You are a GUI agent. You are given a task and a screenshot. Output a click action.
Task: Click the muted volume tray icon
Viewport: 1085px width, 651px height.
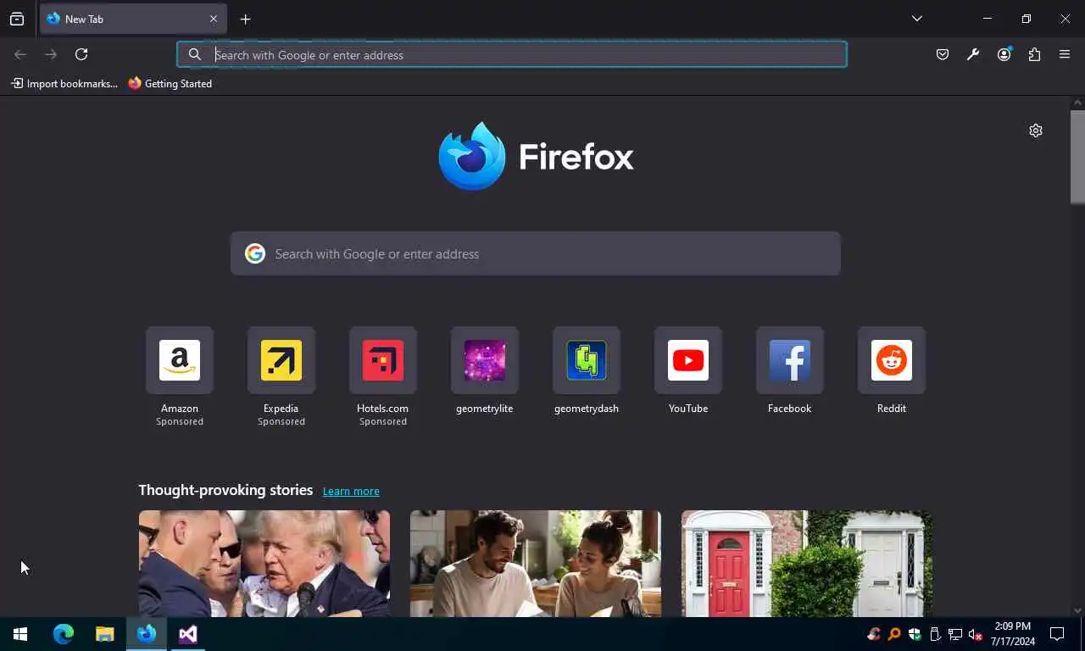[x=976, y=634]
